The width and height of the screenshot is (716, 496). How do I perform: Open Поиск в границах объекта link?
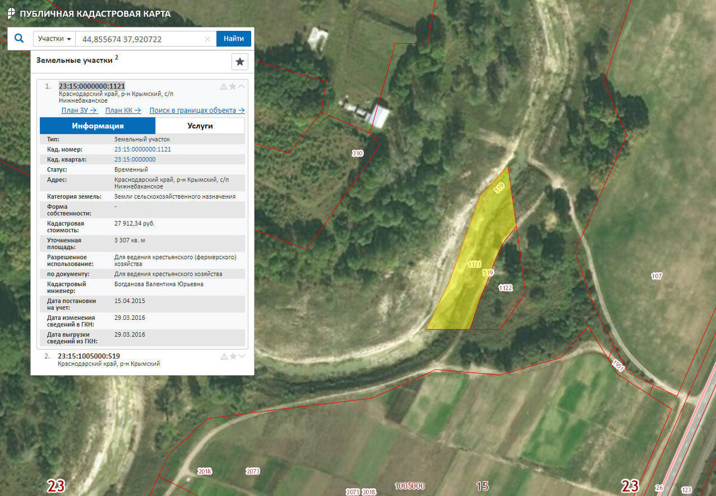197,110
